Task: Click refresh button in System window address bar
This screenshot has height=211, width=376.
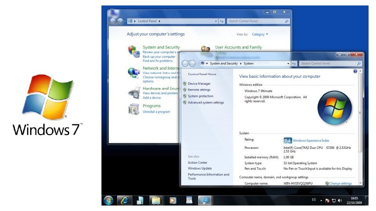Action: pyautogui.click(x=294, y=64)
